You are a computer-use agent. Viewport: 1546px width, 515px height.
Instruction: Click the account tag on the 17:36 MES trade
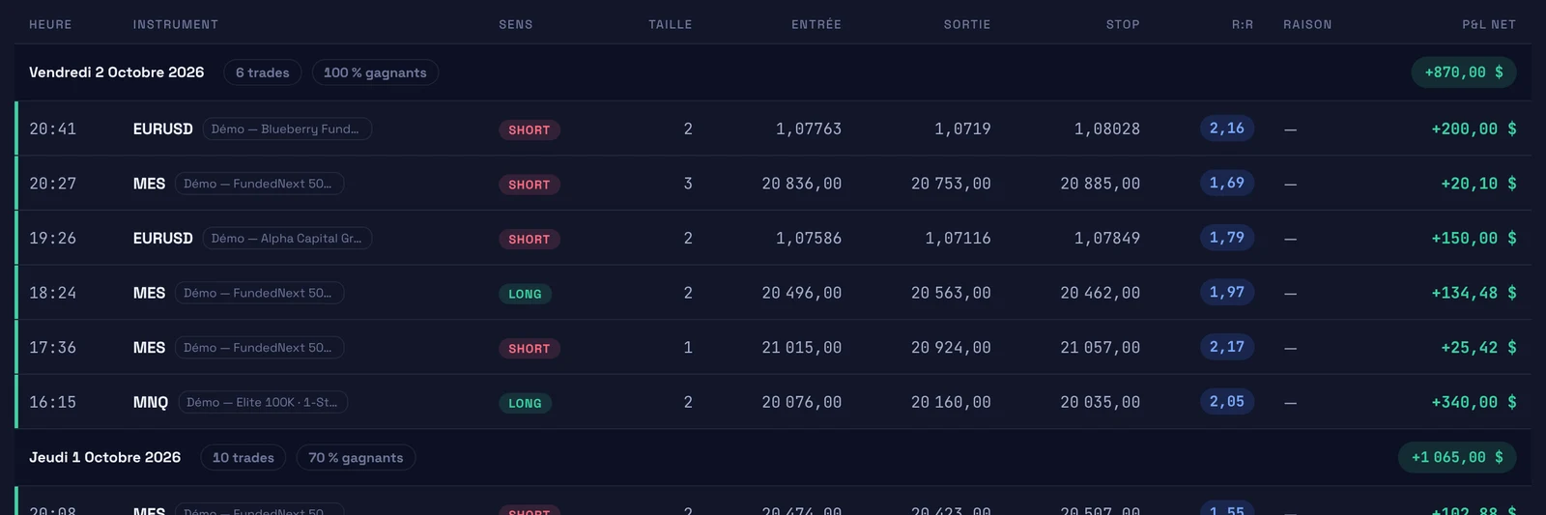pyautogui.click(x=259, y=347)
